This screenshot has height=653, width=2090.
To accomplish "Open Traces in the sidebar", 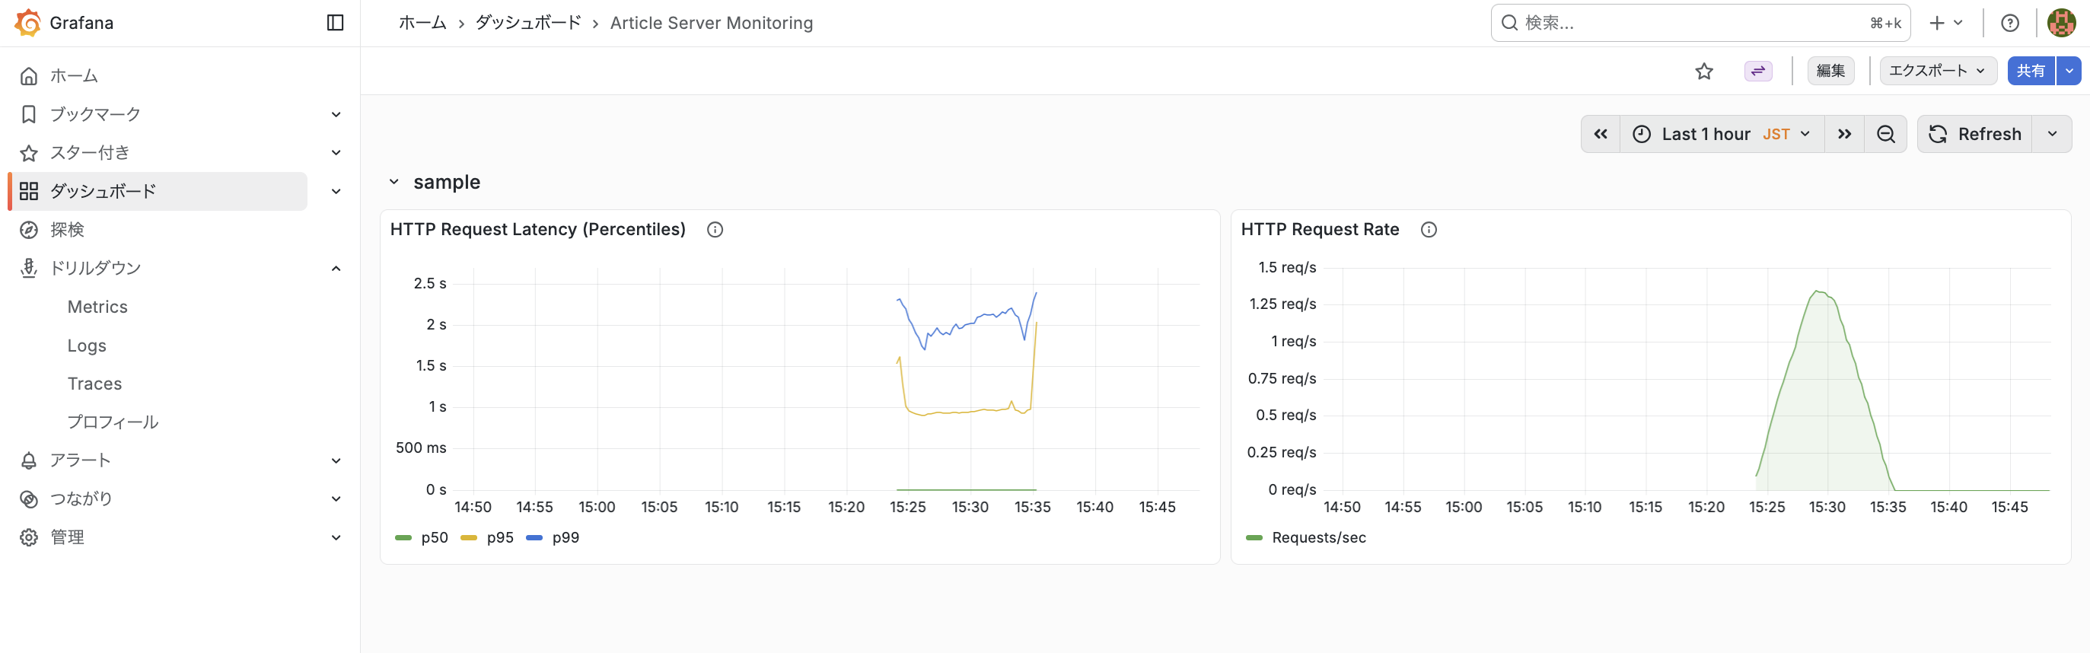I will pos(95,384).
